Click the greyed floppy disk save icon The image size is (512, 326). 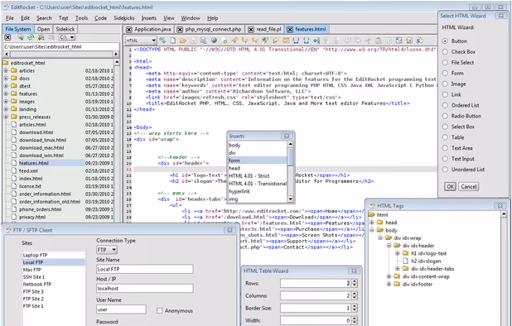[x=193, y=41]
